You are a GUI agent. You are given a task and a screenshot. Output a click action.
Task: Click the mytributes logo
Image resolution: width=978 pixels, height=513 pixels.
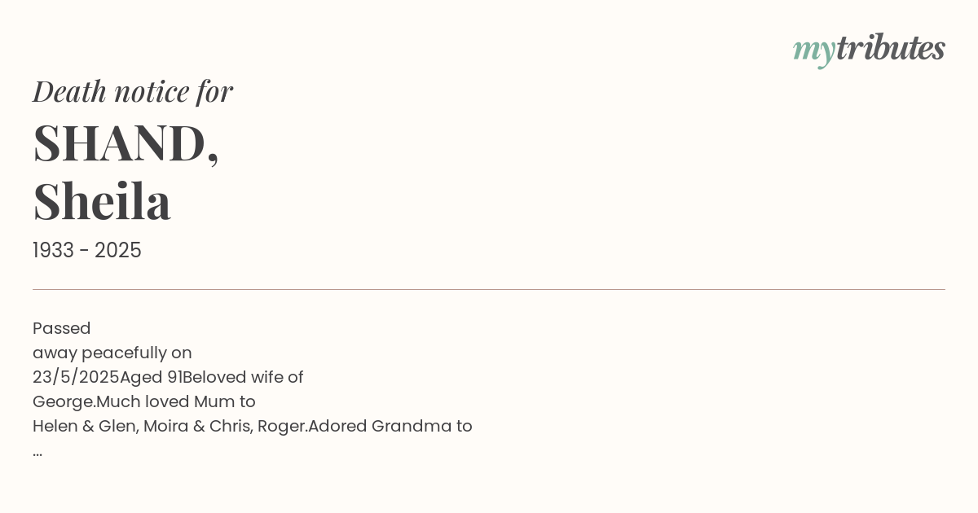tap(869, 49)
